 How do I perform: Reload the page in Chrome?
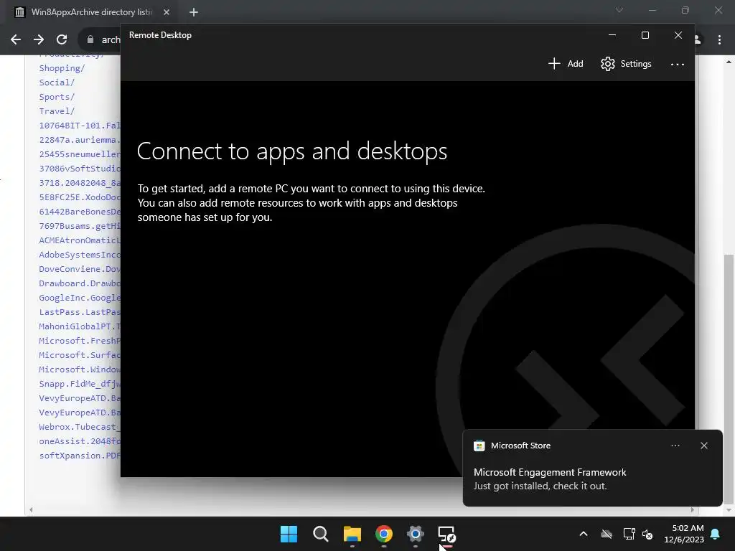62,39
